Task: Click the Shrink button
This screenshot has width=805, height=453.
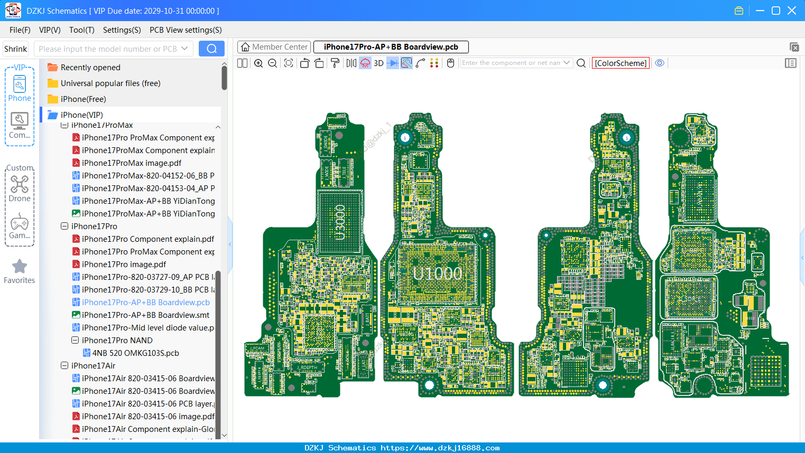Action: coord(16,49)
